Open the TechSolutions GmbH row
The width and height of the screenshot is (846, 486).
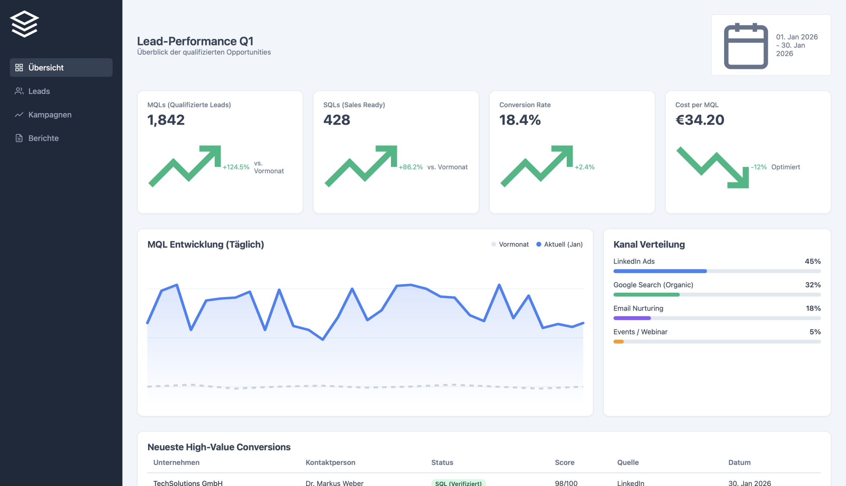[188, 483]
